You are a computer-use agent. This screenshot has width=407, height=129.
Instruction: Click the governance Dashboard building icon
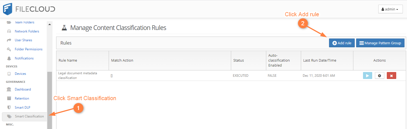(9, 89)
